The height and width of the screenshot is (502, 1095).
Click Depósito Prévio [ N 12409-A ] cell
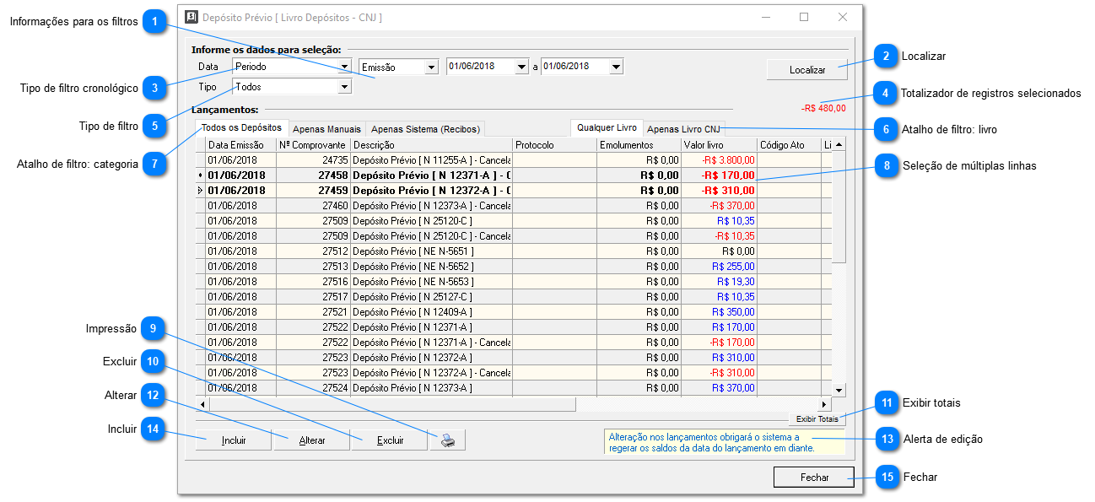tap(432, 311)
